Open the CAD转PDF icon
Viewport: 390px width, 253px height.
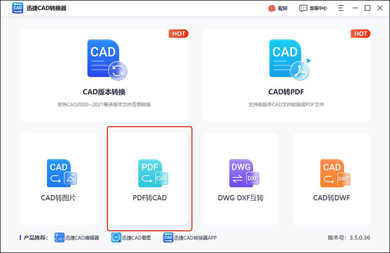[x=290, y=60]
